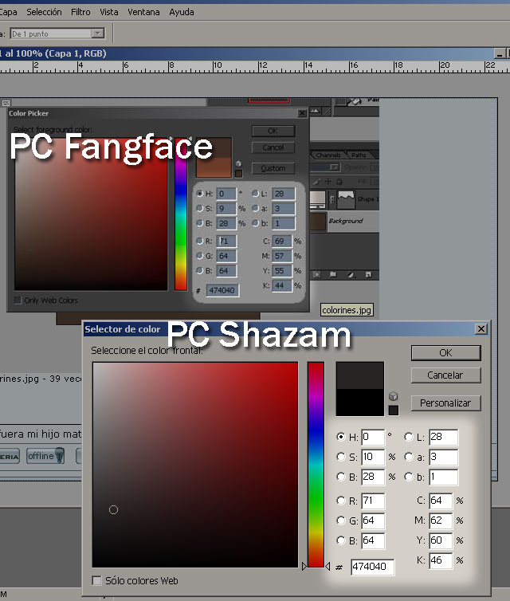Click the hex field showing 474040 in Selector de color
This screenshot has width=510, height=601.
372,567
